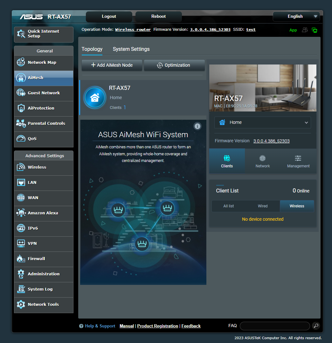Switch to the Topology tab
The image size is (332, 343).
[x=92, y=49]
